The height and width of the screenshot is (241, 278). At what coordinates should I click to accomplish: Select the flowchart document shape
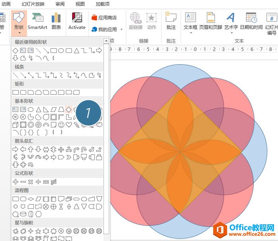[61, 199]
